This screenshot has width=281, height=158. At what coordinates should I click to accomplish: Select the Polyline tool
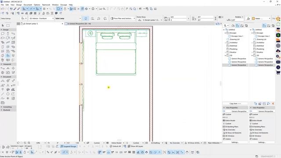[13, 94]
